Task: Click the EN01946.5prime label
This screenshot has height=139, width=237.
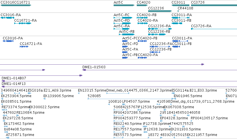Action: (188, 96)
